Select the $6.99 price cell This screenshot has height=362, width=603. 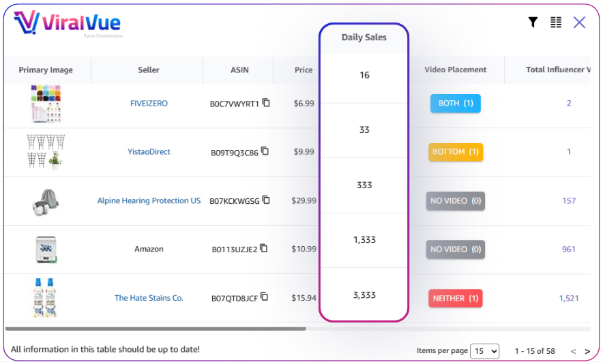[304, 104]
